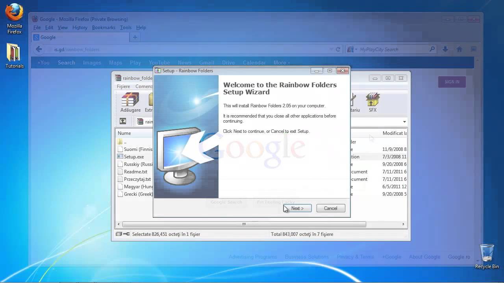The height and width of the screenshot is (283, 504).
Task: Click Next in Rainbow Folders setup
Action: 297,208
